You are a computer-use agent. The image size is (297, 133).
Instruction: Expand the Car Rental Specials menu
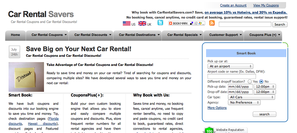click(x=182, y=36)
